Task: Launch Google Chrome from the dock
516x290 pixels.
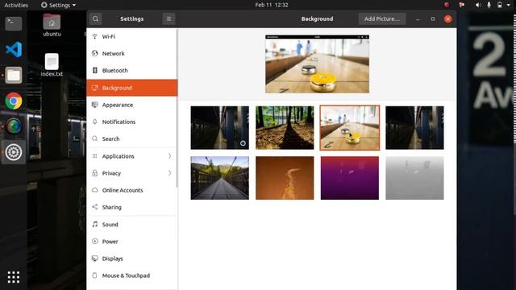Action: point(14,101)
